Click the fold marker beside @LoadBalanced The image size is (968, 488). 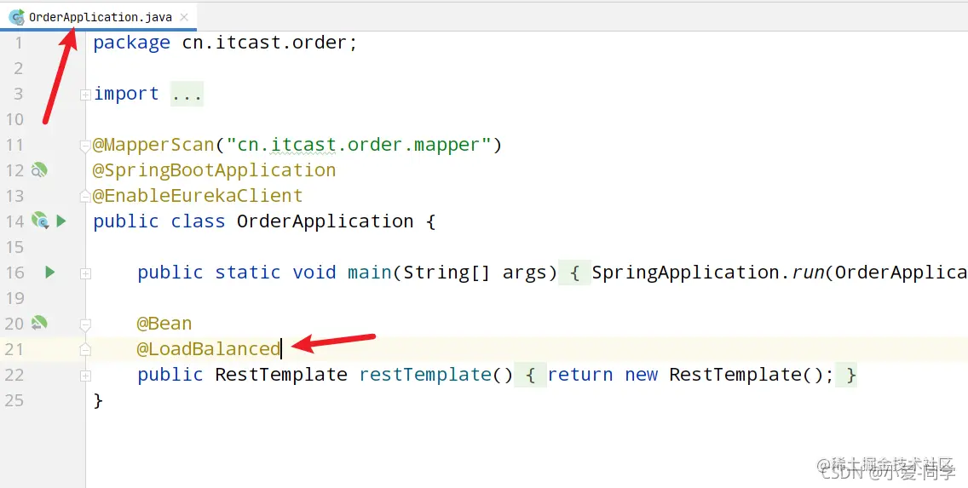(x=85, y=350)
